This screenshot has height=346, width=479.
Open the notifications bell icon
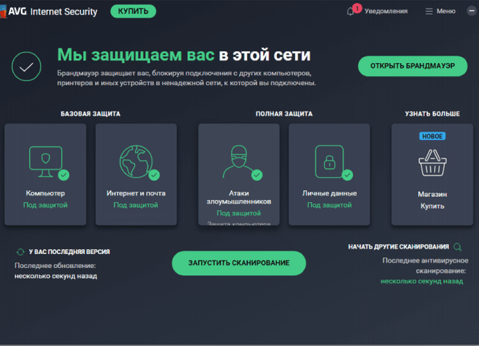[351, 12]
